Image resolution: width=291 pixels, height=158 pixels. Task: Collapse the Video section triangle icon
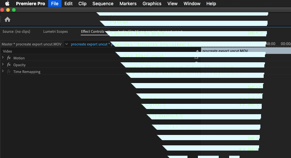tap(197, 51)
